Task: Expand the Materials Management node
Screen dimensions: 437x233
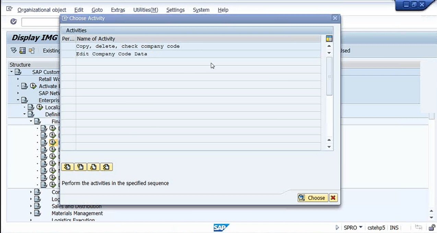Action: 31,213
